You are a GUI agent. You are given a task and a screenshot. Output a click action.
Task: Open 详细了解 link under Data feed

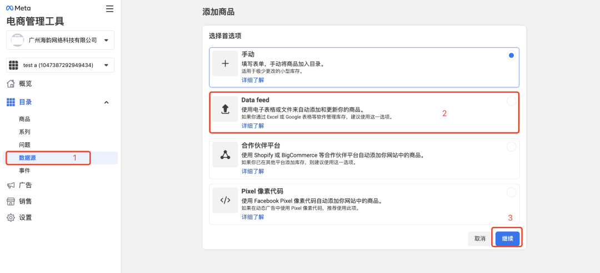pos(253,126)
